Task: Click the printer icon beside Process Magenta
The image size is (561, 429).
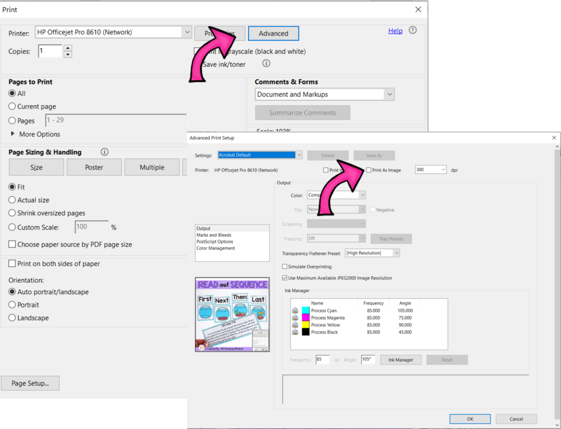Action: pyautogui.click(x=295, y=318)
